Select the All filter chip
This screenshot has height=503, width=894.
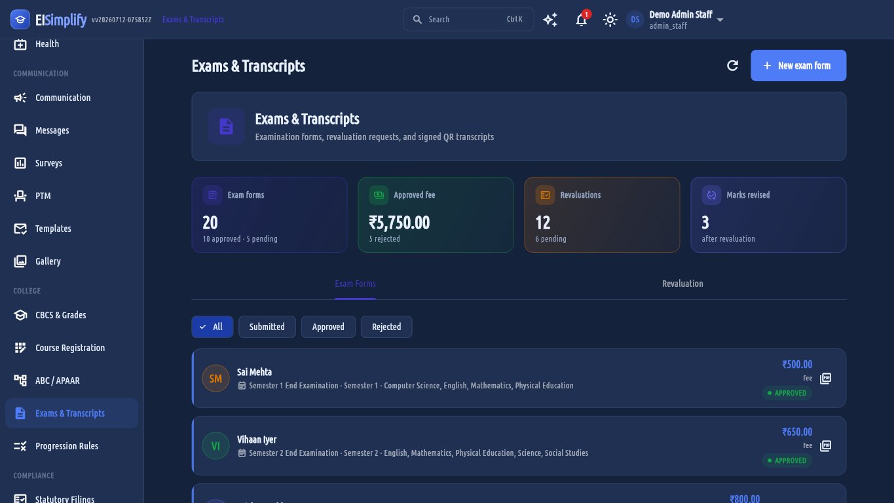tap(212, 327)
